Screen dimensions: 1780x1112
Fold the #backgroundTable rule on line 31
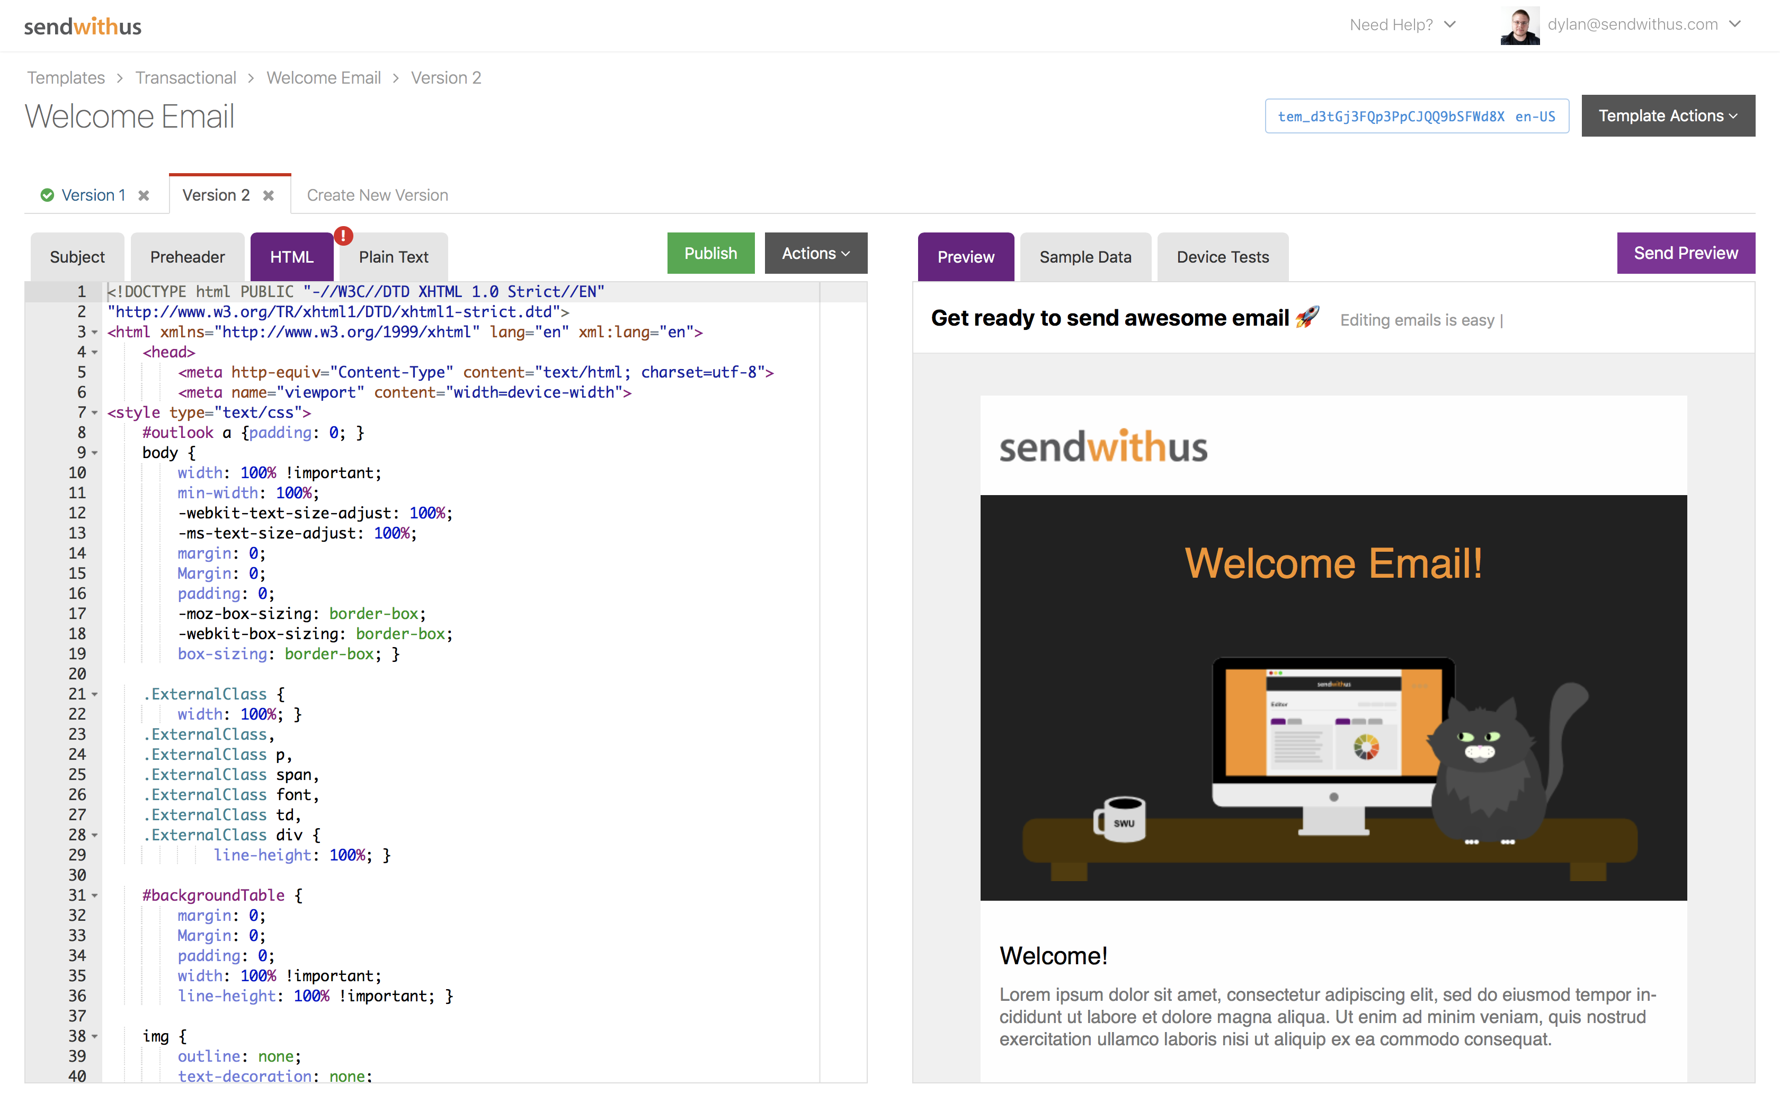pyautogui.click(x=95, y=896)
